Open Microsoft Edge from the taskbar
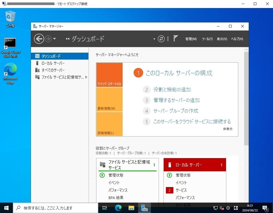273x213 pixels. coord(118,208)
